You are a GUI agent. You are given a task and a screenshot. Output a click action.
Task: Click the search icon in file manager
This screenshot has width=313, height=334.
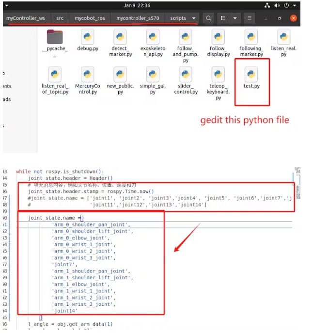(208, 18)
